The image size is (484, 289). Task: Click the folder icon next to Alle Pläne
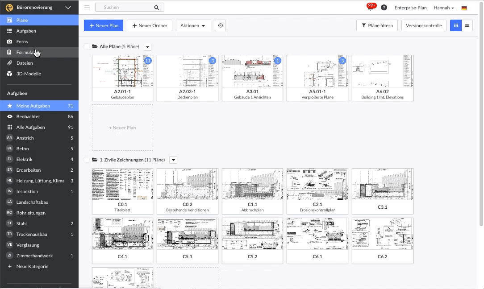(x=95, y=46)
